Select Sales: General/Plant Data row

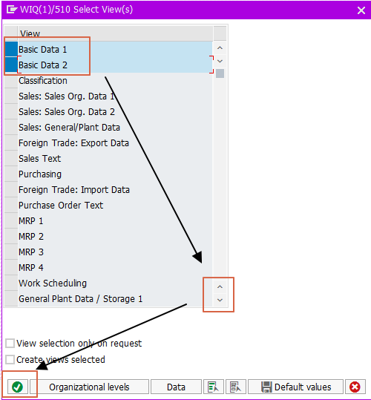[x=115, y=128]
